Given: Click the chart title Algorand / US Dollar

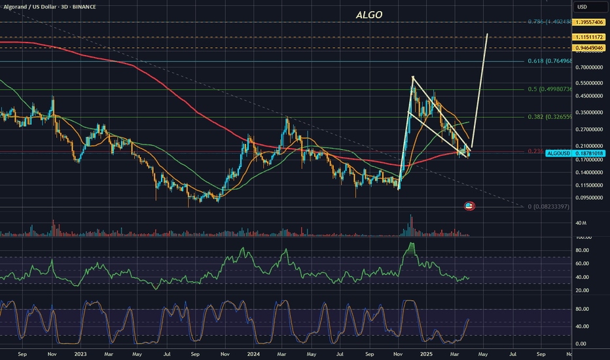Looking at the screenshot, I should [x=29, y=7].
